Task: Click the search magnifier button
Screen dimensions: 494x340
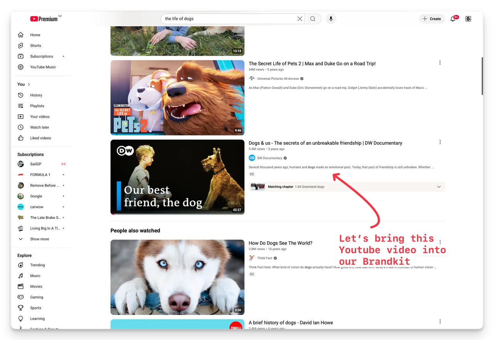Action: tap(313, 19)
